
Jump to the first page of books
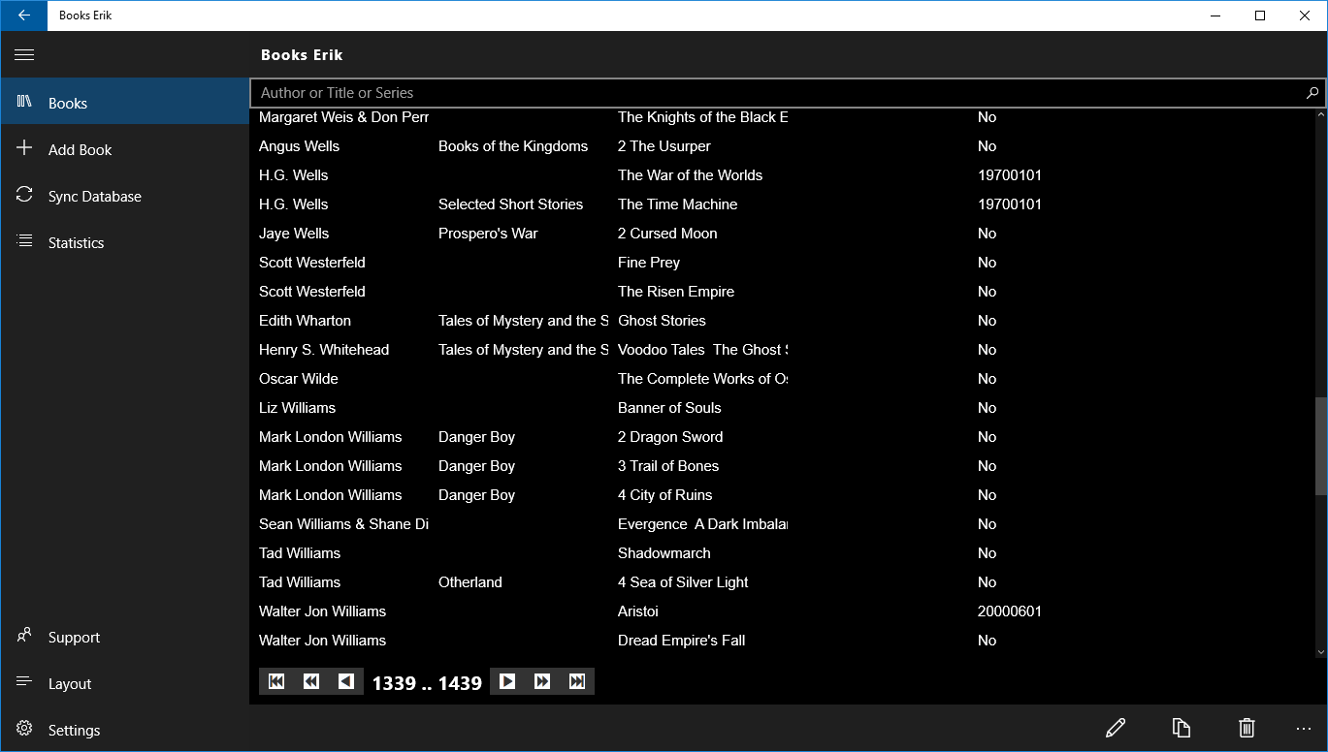pyautogui.click(x=276, y=681)
